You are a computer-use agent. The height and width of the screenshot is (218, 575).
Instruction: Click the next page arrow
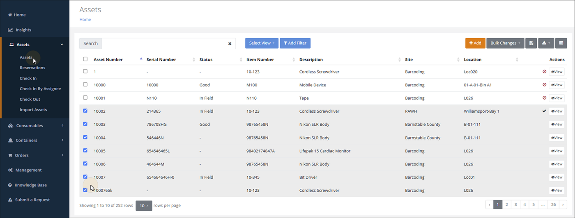(x=563, y=204)
